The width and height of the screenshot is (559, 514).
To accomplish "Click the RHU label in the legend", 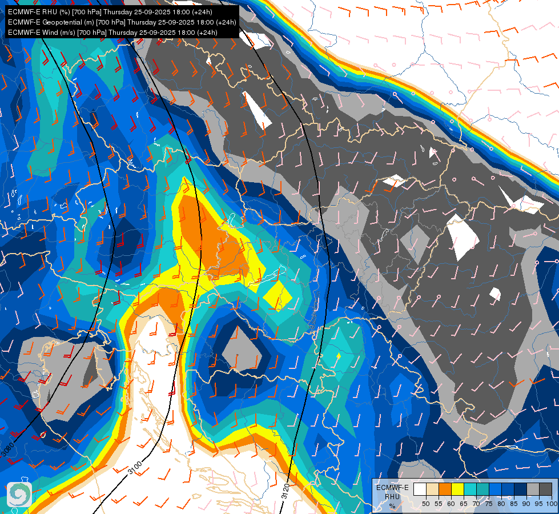I will (392, 497).
